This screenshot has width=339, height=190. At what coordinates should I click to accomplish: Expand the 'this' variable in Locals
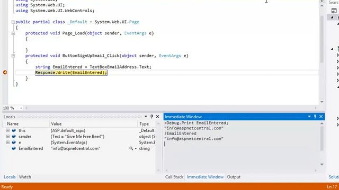point(8,130)
